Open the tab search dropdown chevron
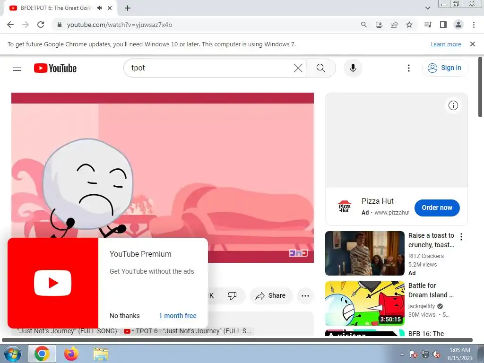The width and height of the screenshot is (484, 363). coord(427,8)
